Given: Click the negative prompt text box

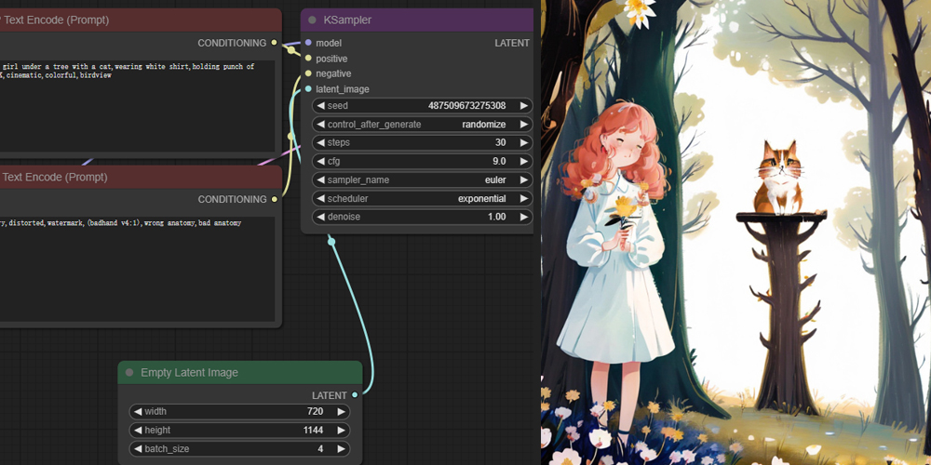Looking at the screenshot, I should (x=137, y=269).
